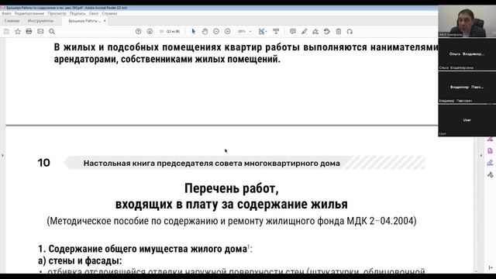Switch to the Главная tab

(12, 21)
